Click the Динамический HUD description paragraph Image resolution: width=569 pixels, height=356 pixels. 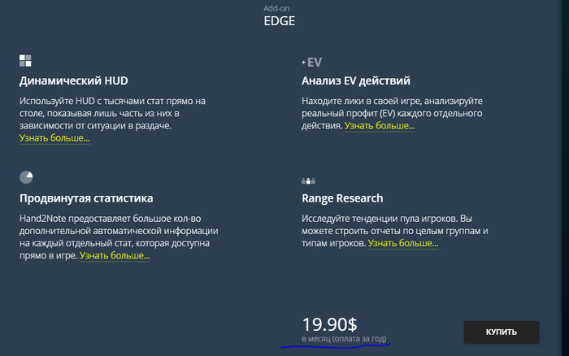(x=112, y=113)
